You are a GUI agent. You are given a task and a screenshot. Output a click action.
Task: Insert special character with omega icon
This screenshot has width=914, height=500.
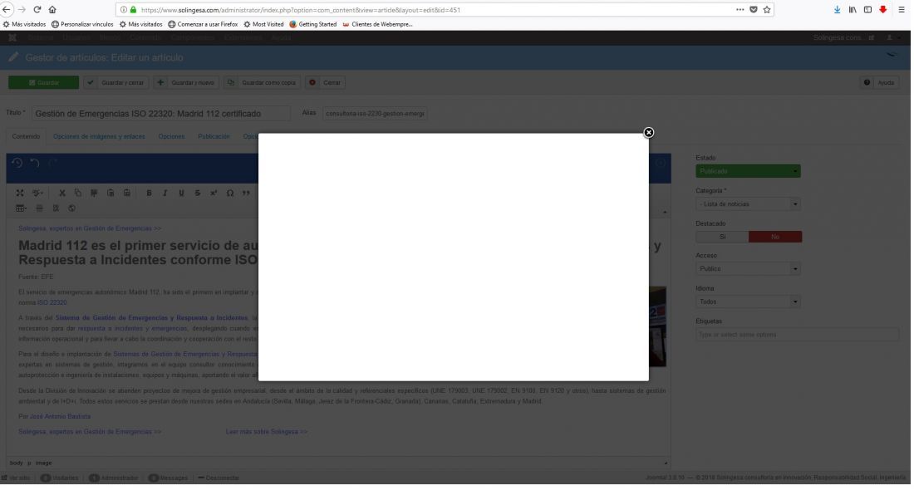coord(229,193)
